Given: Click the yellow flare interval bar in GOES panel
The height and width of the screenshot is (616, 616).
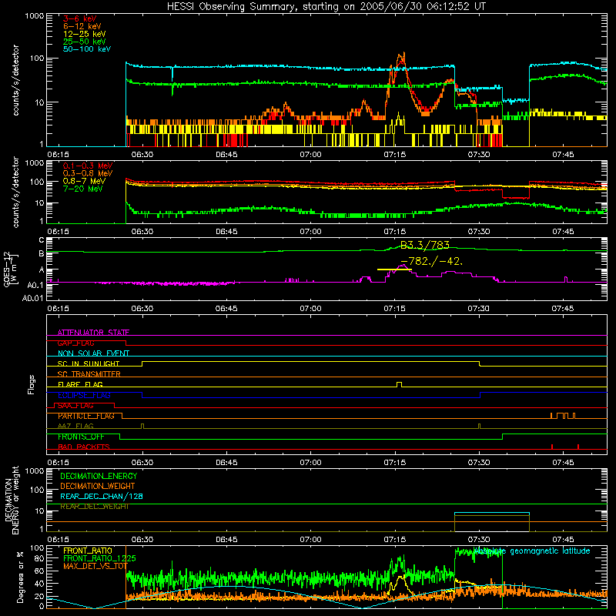Looking at the screenshot, I should coord(394,269).
